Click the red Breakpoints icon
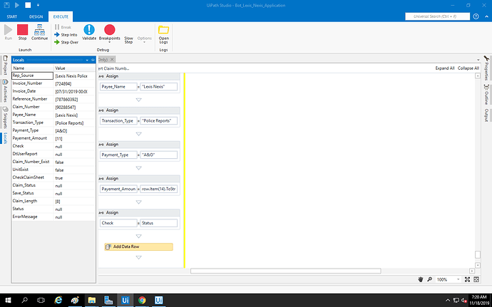 tap(110, 30)
